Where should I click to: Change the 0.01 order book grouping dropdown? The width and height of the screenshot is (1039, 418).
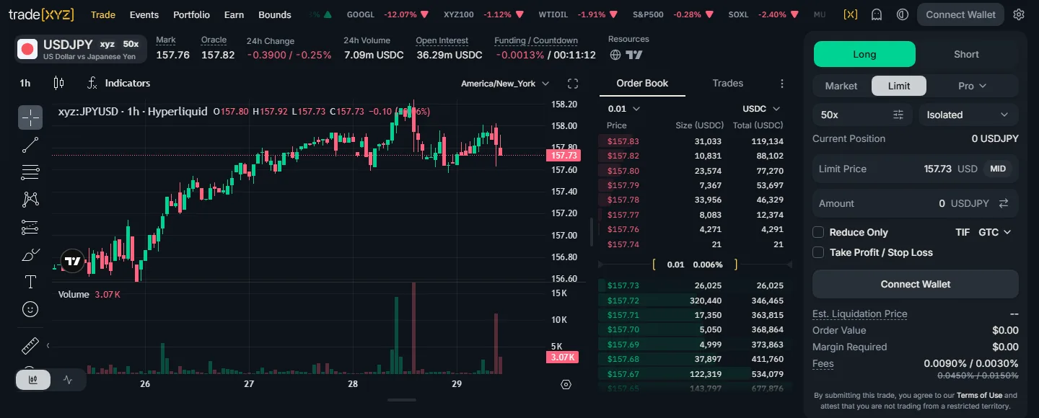[x=624, y=109]
